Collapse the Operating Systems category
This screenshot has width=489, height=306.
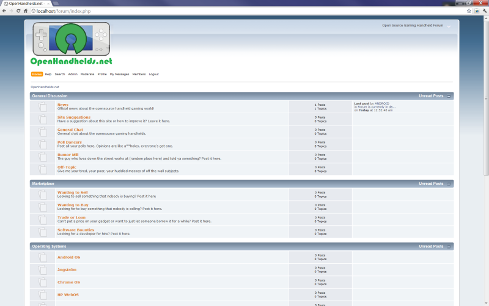(449, 247)
